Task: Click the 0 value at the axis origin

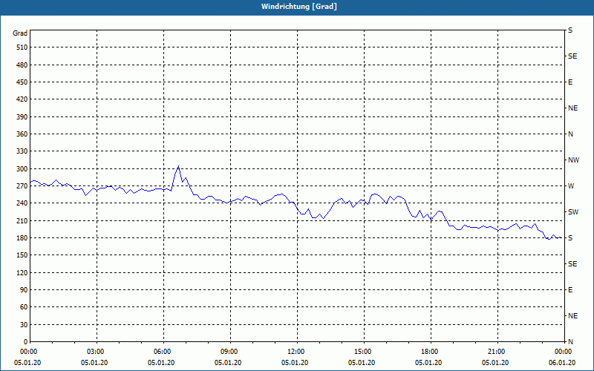Action: pos(26,341)
